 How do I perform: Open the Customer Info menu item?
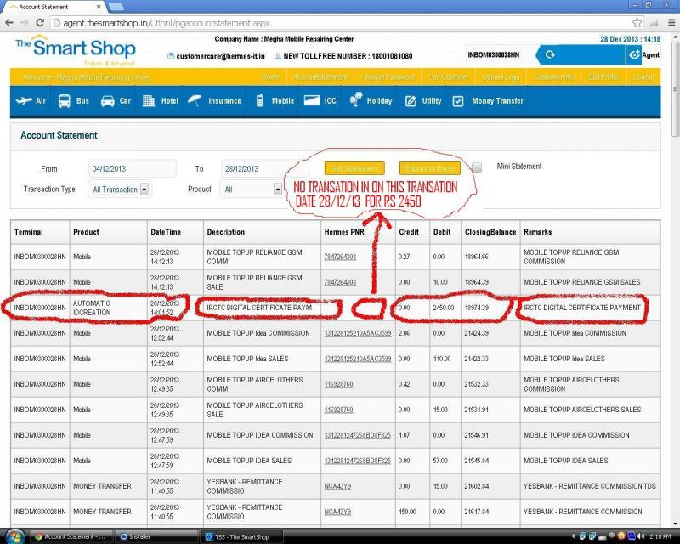point(554,77)
